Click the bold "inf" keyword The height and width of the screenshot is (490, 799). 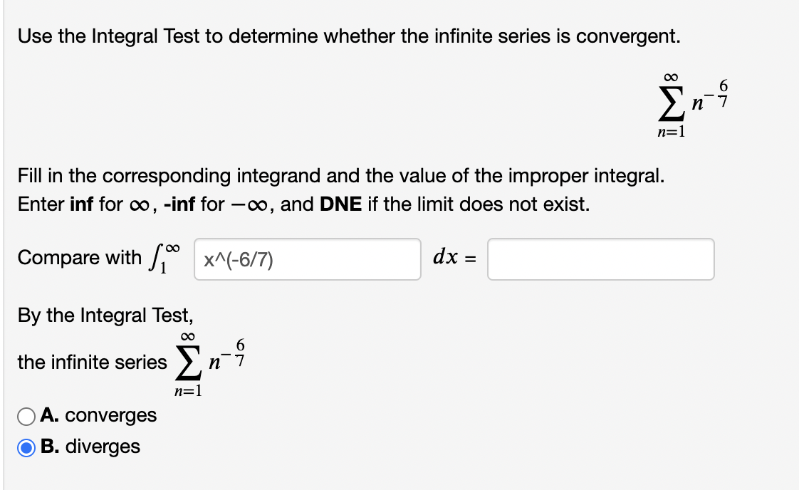[x=83, y=205]
